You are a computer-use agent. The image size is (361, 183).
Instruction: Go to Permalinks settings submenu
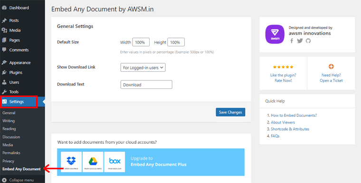11,153
